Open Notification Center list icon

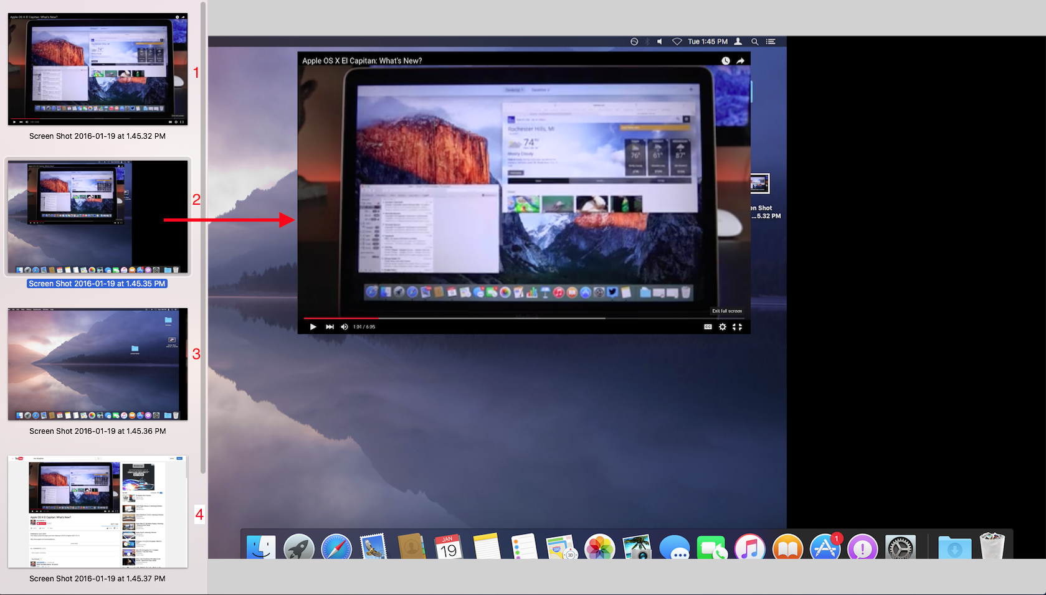(x=771, y=42)
